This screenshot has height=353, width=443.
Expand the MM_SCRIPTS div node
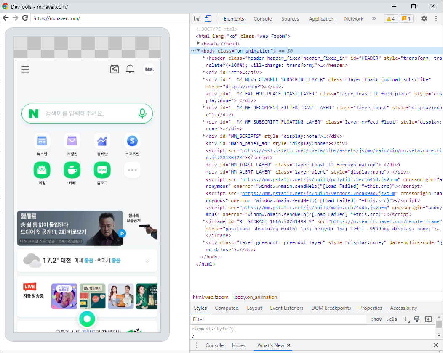point(203,136)
